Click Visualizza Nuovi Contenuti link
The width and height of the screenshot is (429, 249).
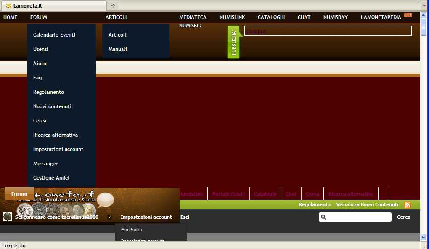367,204
